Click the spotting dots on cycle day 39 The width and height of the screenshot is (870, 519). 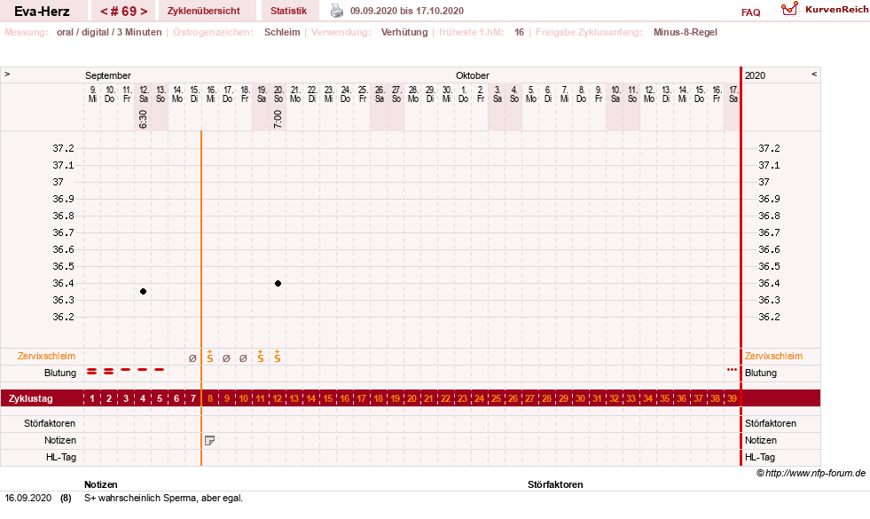click(732, 369)
